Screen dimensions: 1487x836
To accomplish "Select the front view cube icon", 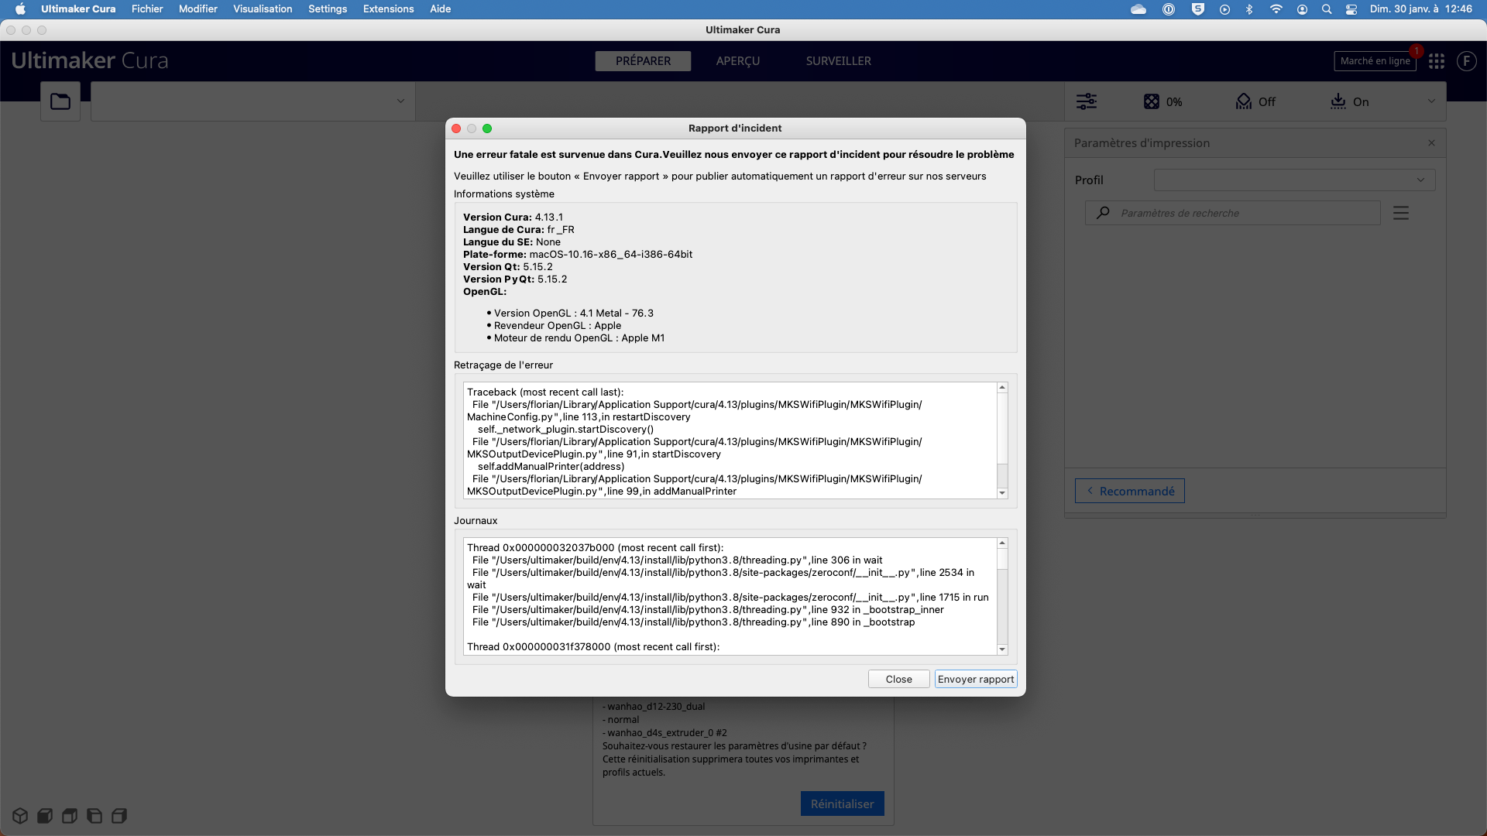I will (x=45, y=815).
